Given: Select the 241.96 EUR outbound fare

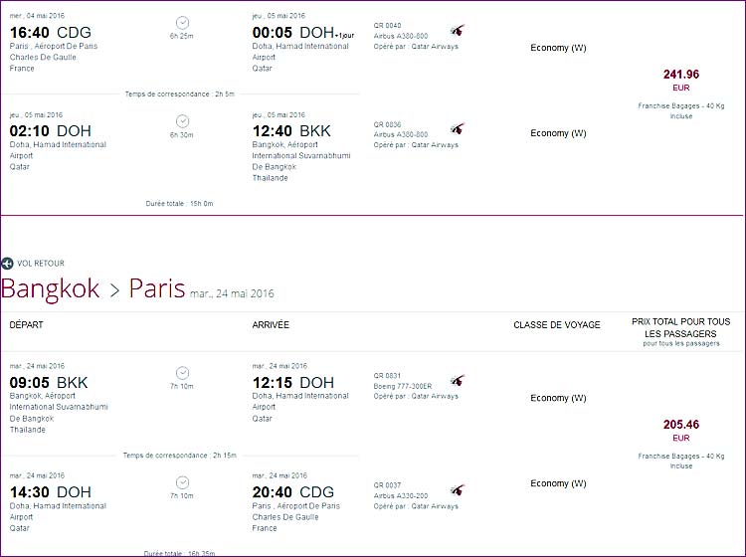Looking at the screenshot, I should 681,75.
